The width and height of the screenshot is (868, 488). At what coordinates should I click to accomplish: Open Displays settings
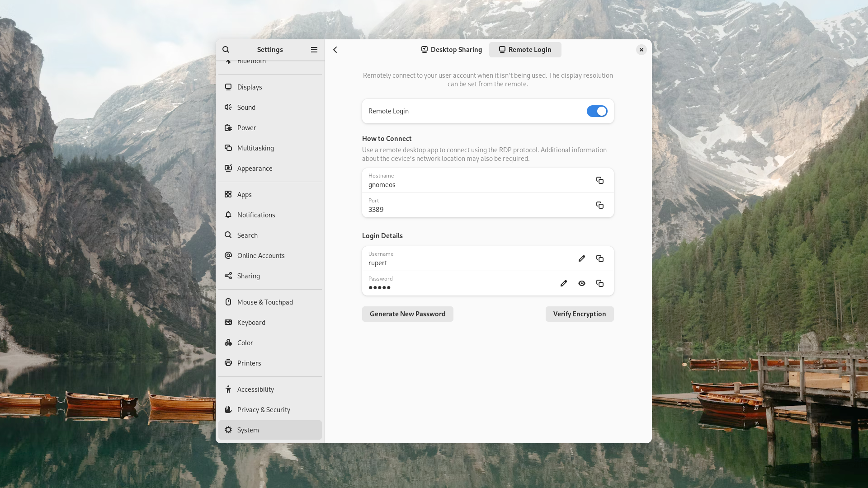pyautogui.click(x=270, y=87)
